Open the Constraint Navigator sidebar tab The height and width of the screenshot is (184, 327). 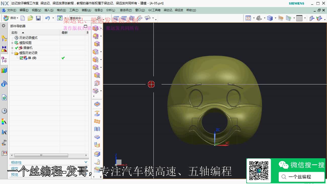pos(4,49)
